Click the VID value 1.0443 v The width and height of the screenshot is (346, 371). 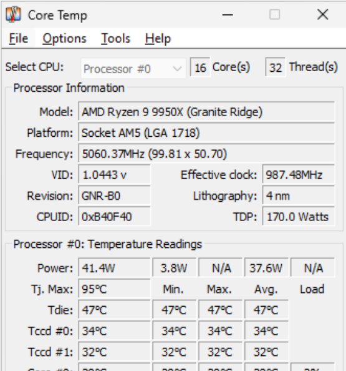tap(114, 175)
